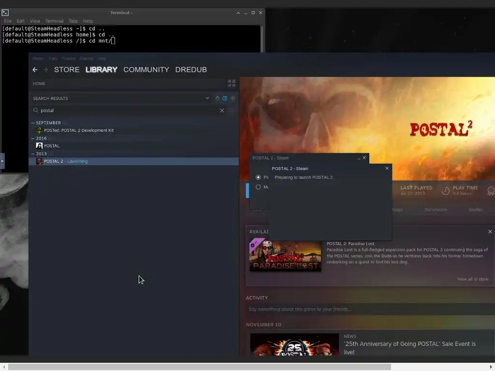Open the SEARCH RESULTS dropdown chevron
Viewport: 495px width, 371px height.
click(x=207, y=98)
